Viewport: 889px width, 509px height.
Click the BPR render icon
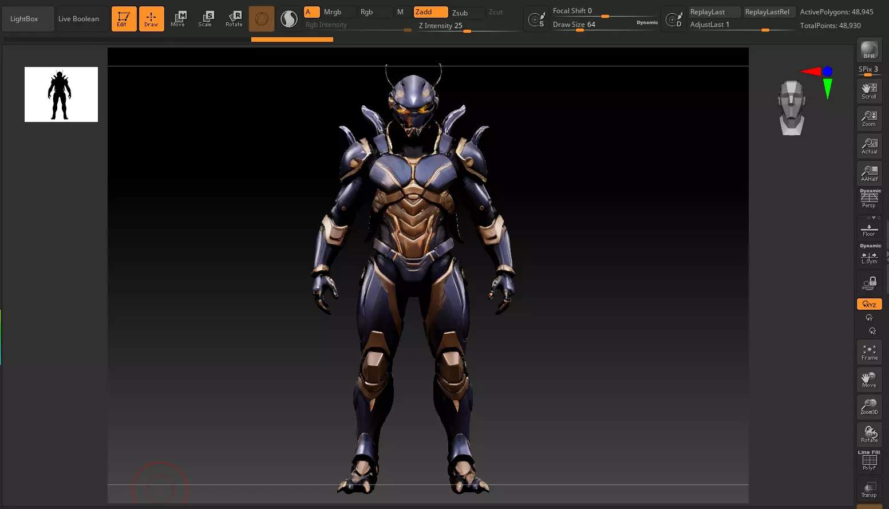pos(869,50)
